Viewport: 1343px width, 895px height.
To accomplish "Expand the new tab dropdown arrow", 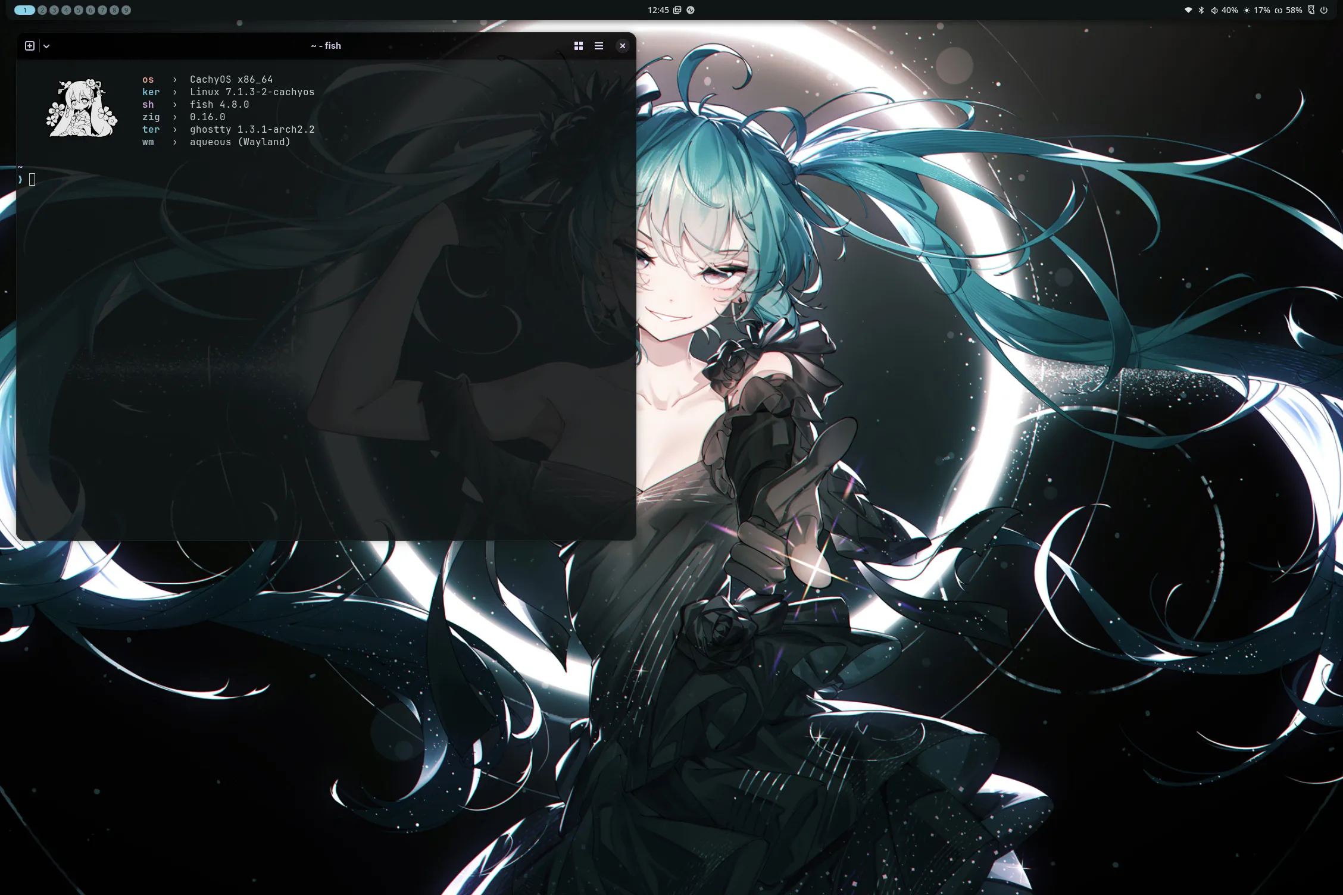I will coord(46,46).
